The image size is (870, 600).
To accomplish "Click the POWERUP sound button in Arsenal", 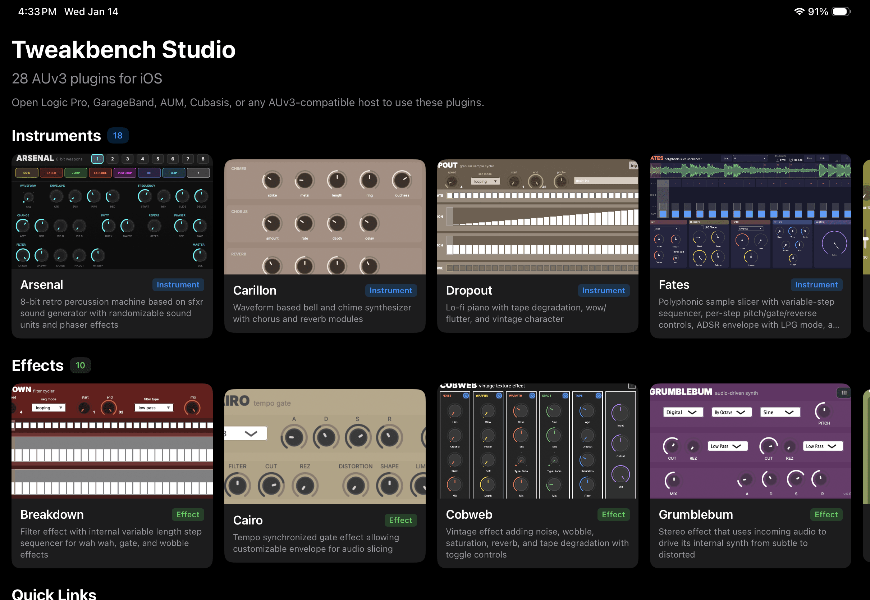I will [x=125, y=173].
